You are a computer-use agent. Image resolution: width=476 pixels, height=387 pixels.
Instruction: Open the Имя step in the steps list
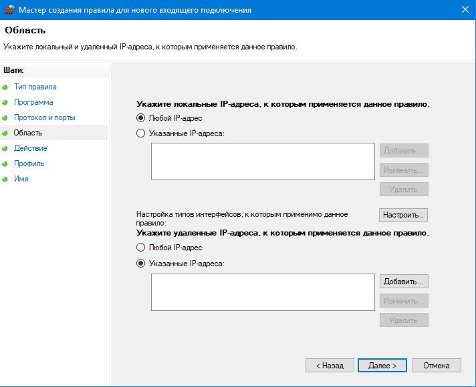(21, 179)
